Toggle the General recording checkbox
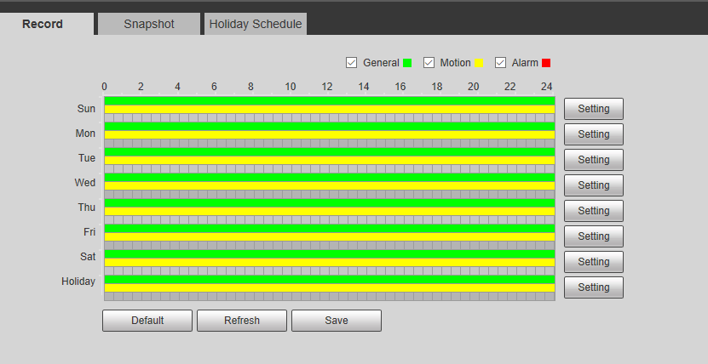Screen dimensions: 708x364 click(x=351, y=63)
